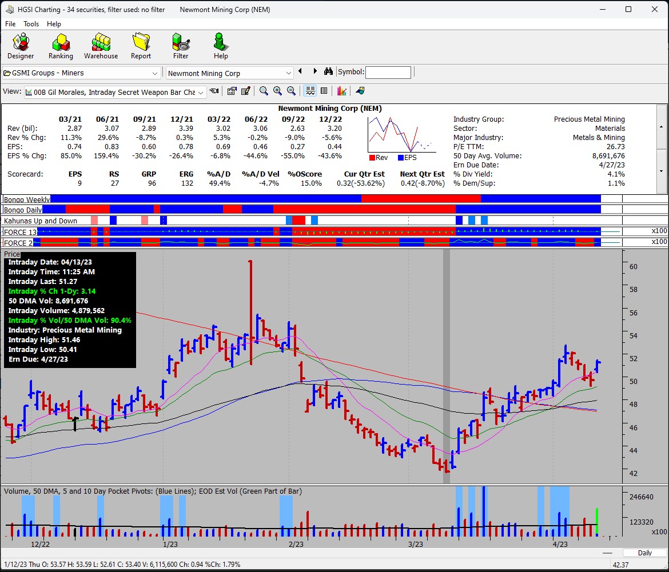669x572 pixels.
Task: Click the RS scorecard value 27
Action: [114, 183]
